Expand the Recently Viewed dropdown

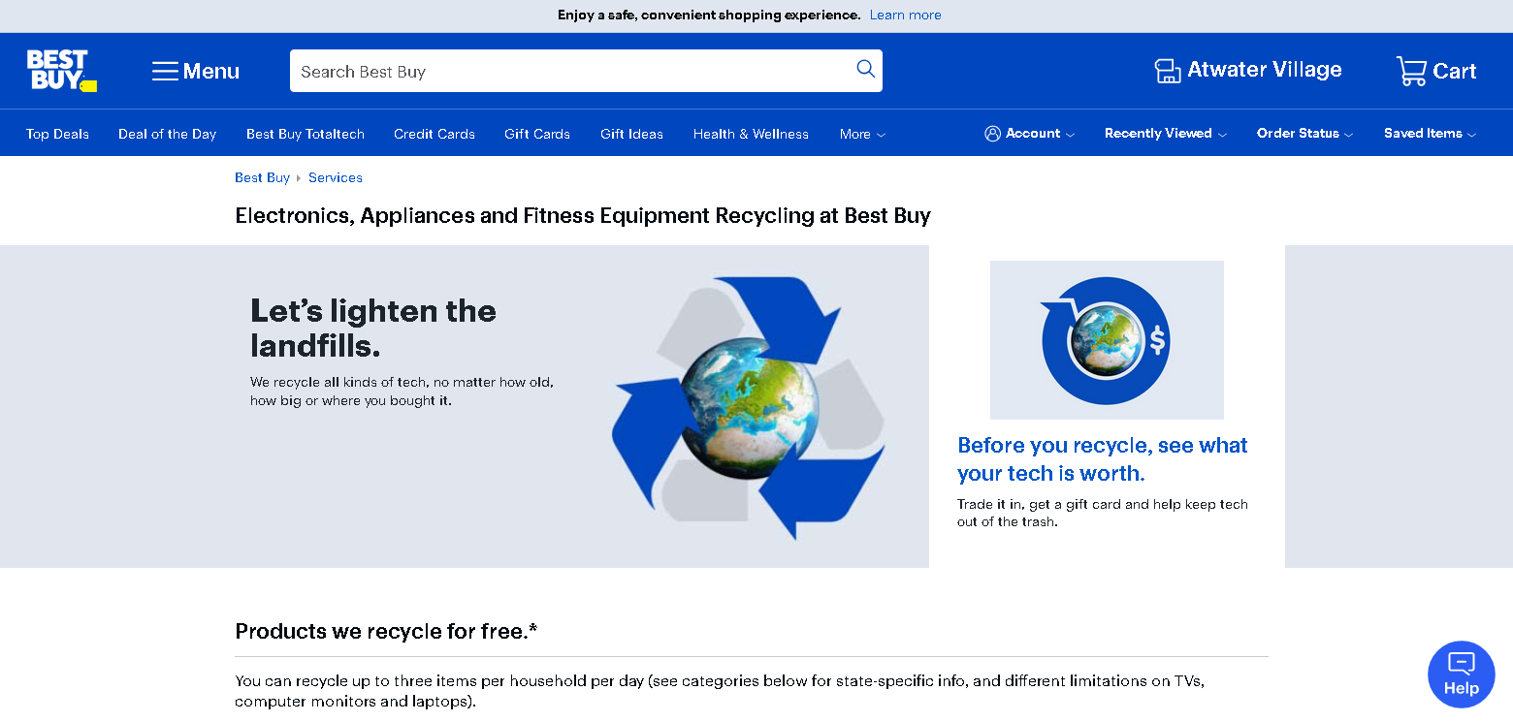click(1165, 134)
